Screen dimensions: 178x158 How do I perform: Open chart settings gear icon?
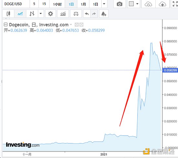50,14
